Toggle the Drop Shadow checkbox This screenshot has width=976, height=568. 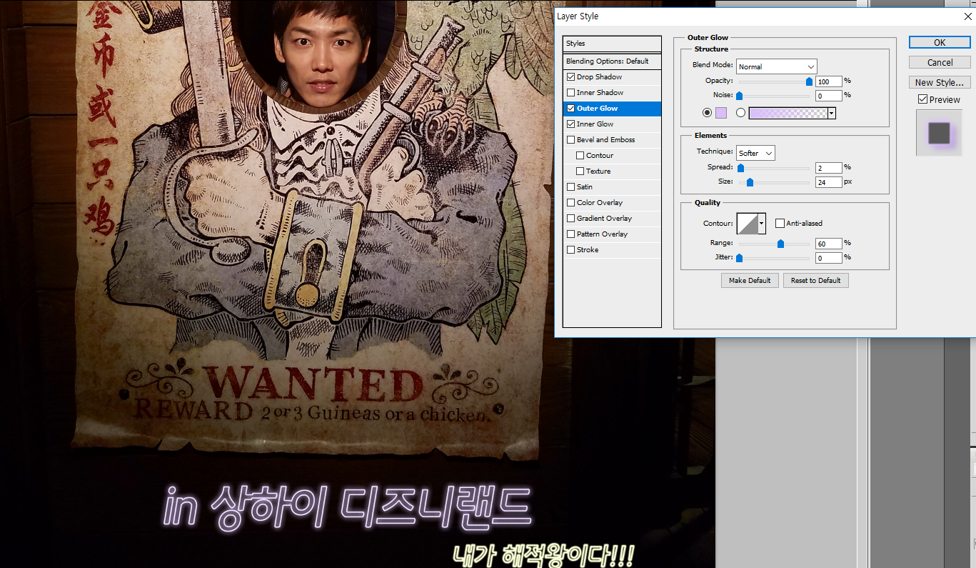(570, 77)
